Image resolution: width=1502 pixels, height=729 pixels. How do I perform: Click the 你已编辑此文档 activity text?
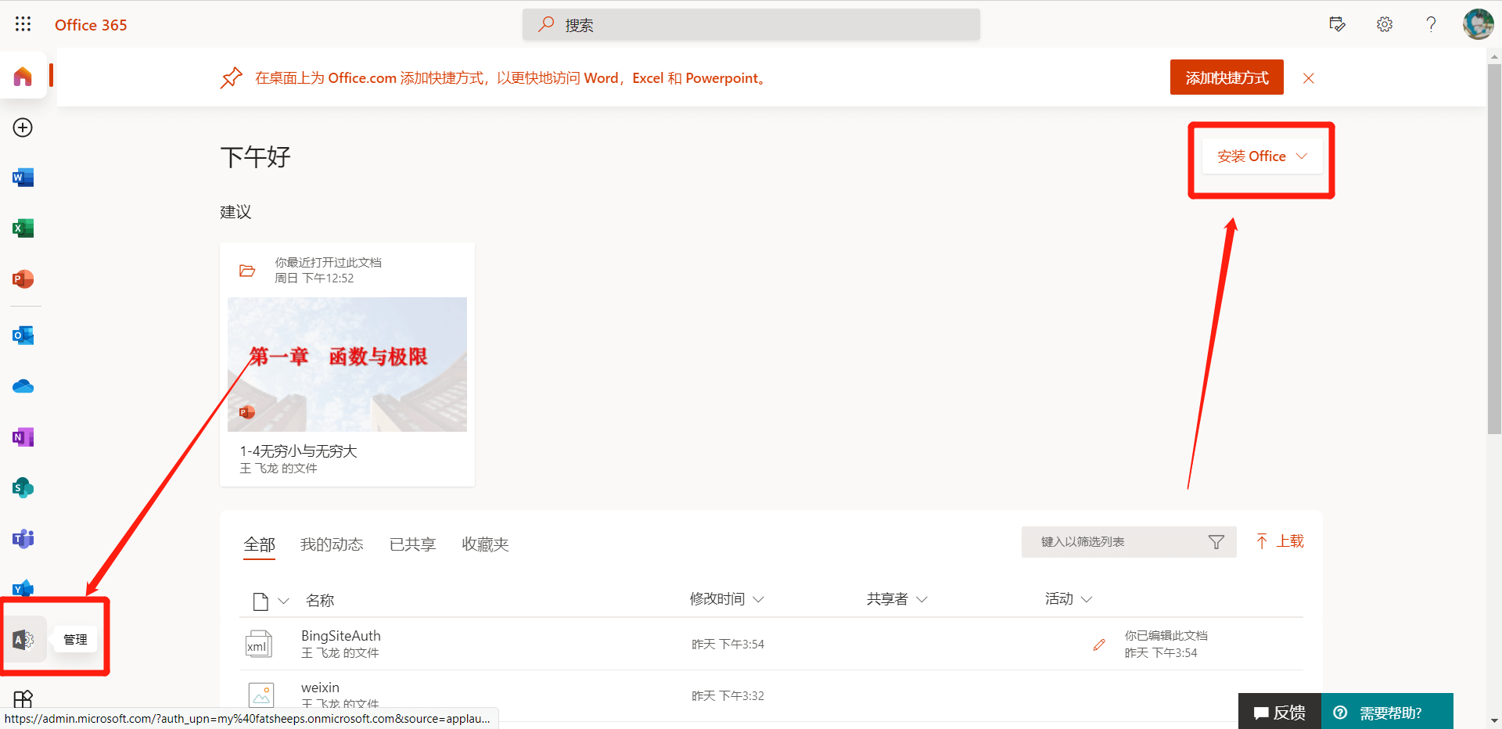[x=1166, y=636]
